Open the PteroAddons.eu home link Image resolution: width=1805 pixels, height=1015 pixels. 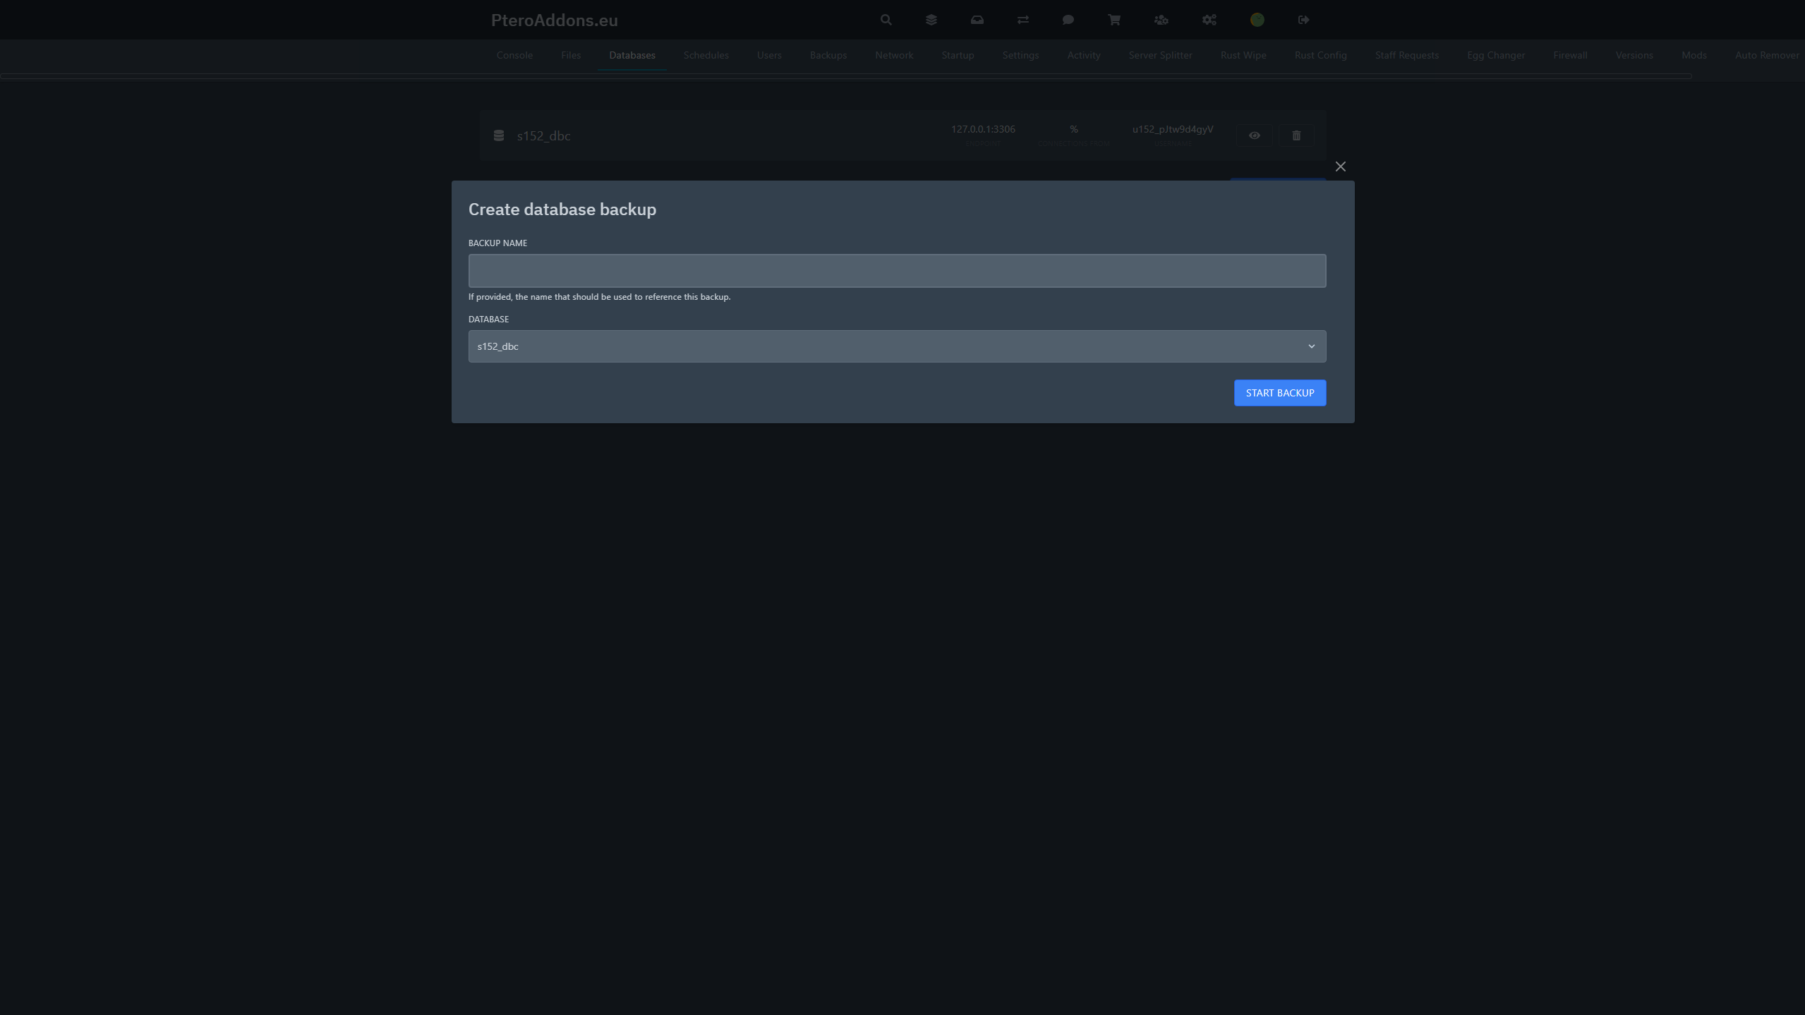[555, 20]
